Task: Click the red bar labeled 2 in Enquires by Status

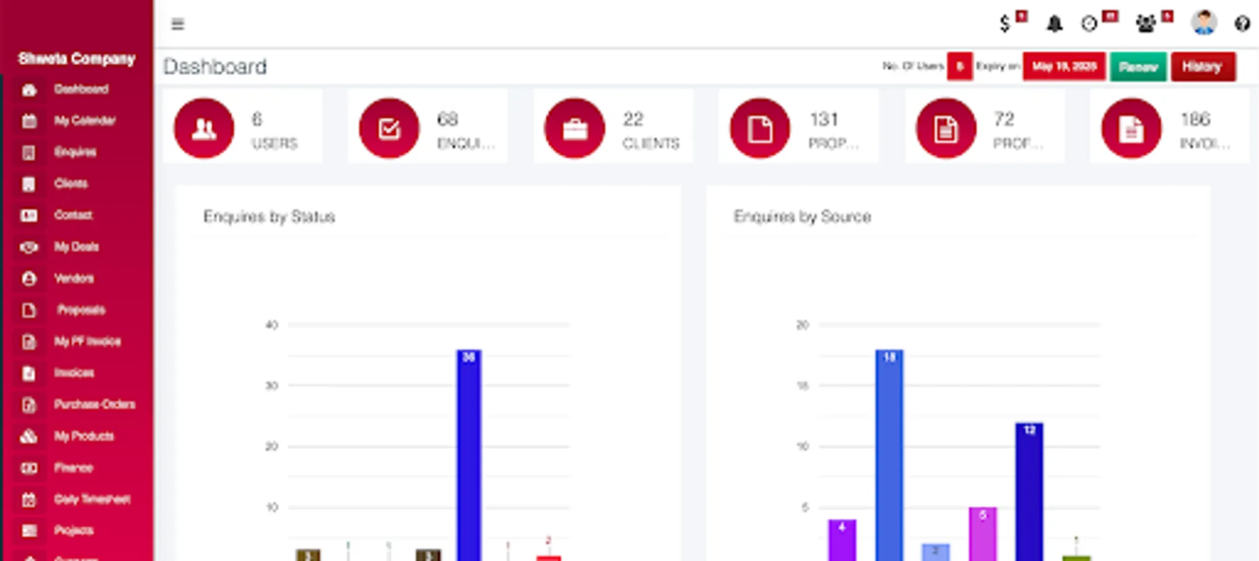Action: [548, 558]
